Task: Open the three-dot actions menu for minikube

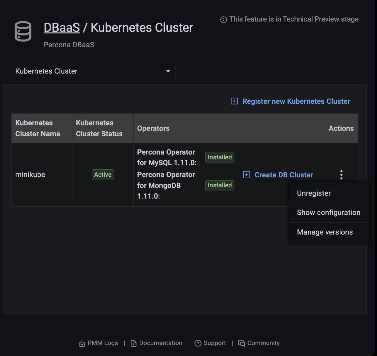Action: point(341,175)
